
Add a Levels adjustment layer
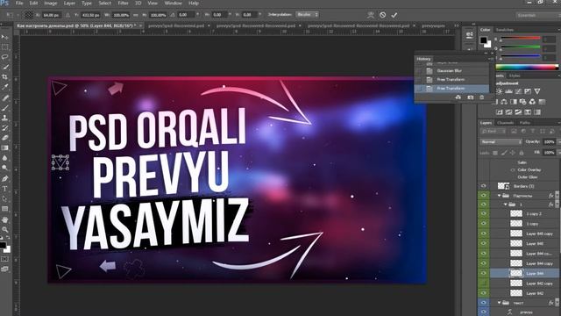coord(508,91)
